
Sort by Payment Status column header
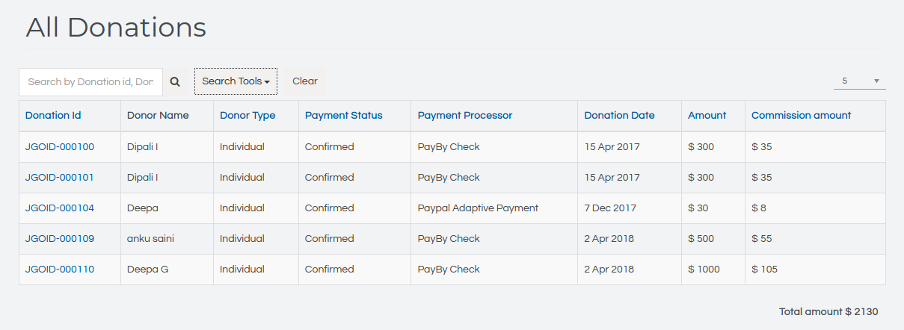343,116
